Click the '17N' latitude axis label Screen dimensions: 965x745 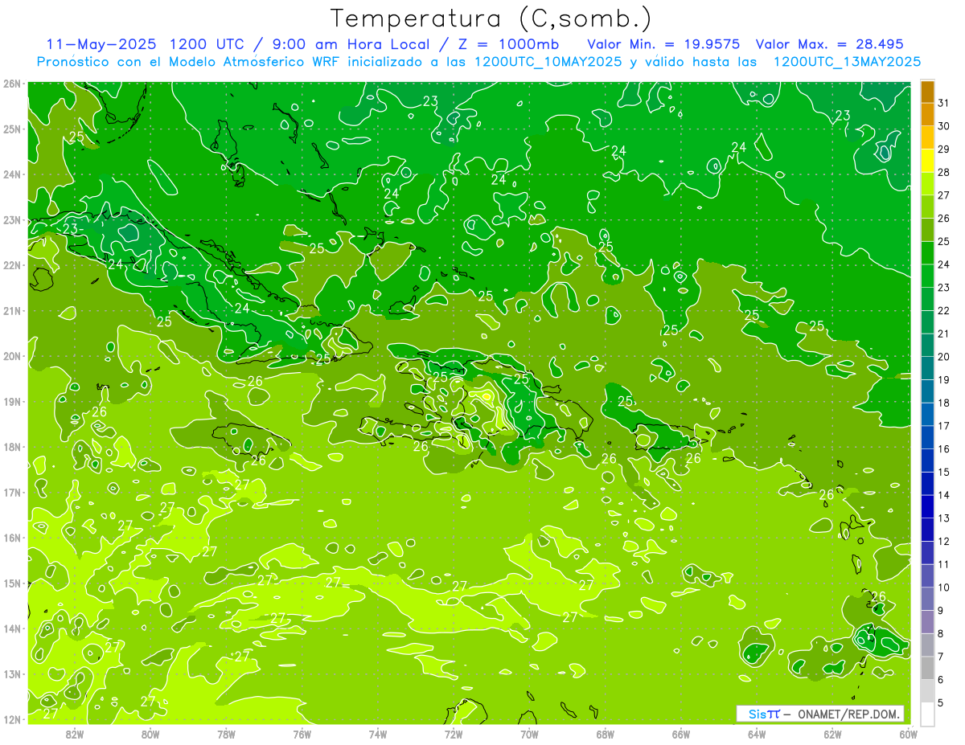point(12,493)
